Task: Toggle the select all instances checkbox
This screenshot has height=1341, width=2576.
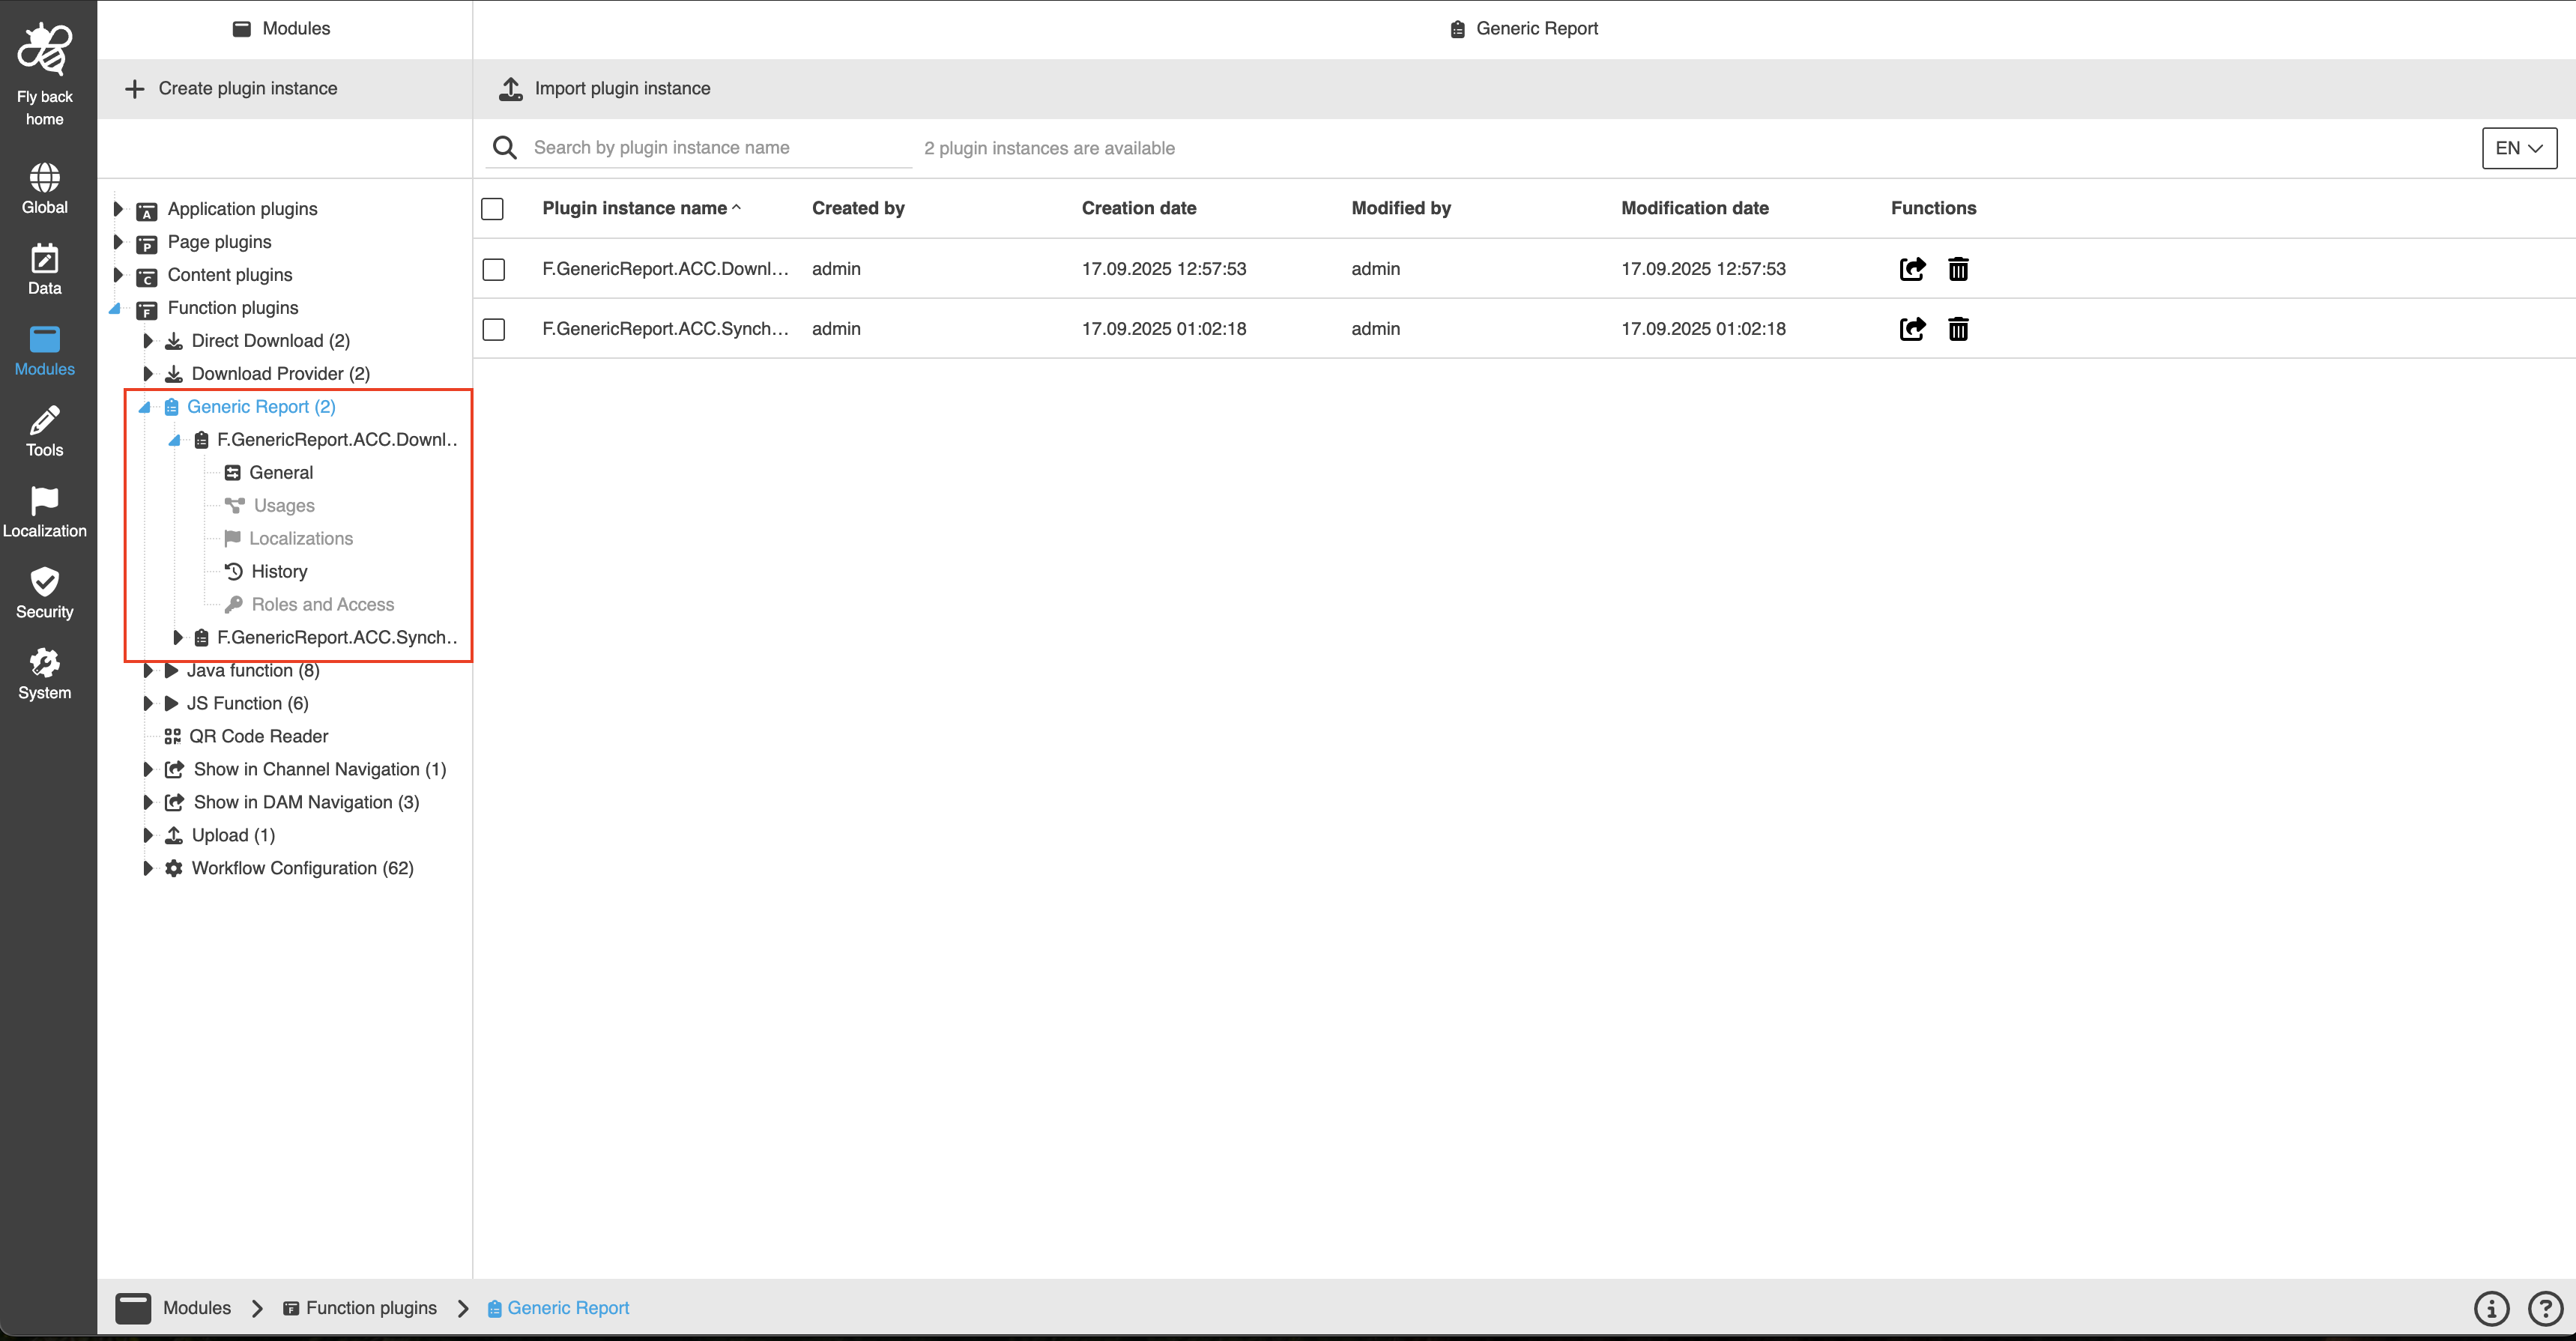Action: [492, 209]
